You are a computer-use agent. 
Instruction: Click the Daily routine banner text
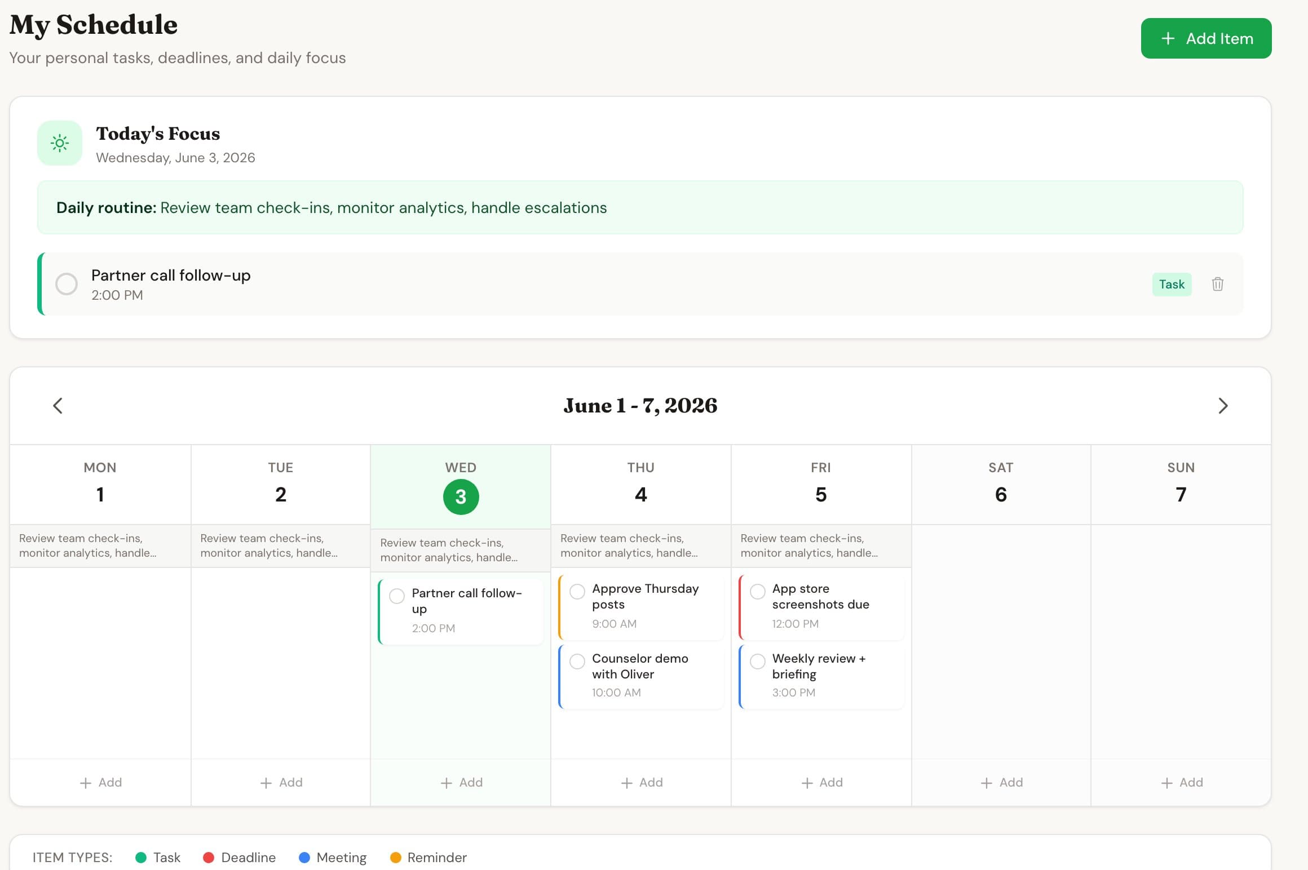click(332, 207)
